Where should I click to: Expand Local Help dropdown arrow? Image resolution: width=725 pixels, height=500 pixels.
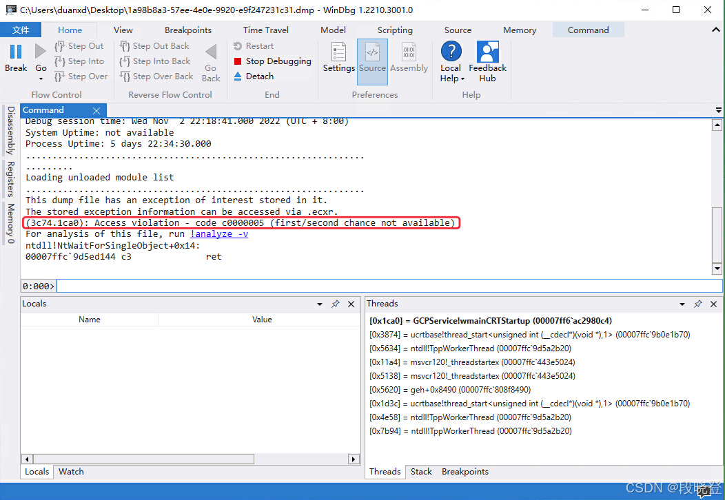pyautogui.click(x=462, y=79)
